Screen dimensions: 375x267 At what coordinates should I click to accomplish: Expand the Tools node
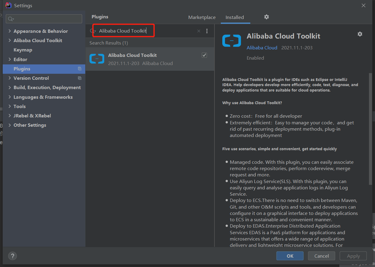tap(10, 106)
